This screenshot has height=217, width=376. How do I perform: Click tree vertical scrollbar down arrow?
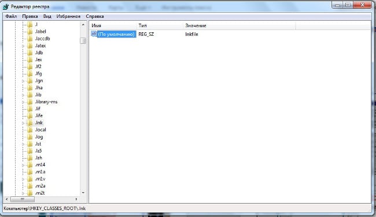coord(83,193)
